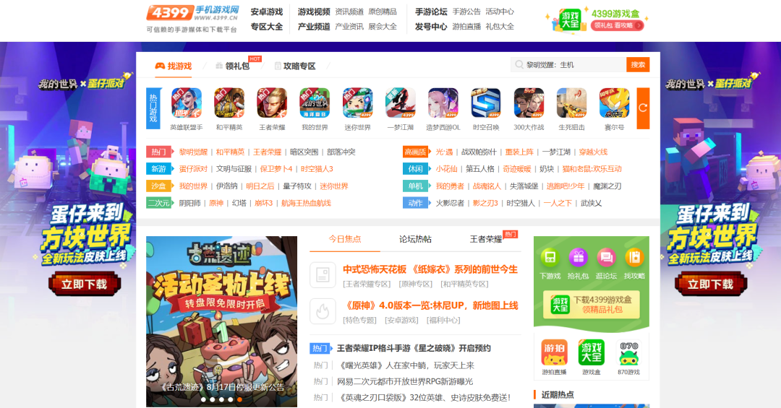
Task: Click the 逛论坛 chat icon
Action: click(x=606, y=257)
